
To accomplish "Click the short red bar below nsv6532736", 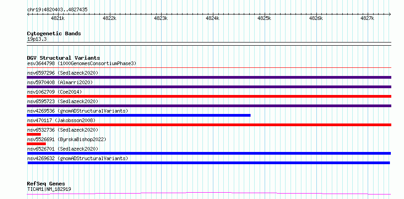I will [34, 134].
